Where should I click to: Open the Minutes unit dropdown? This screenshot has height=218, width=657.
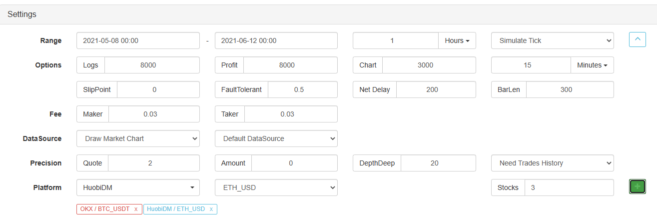pos(592,65)
